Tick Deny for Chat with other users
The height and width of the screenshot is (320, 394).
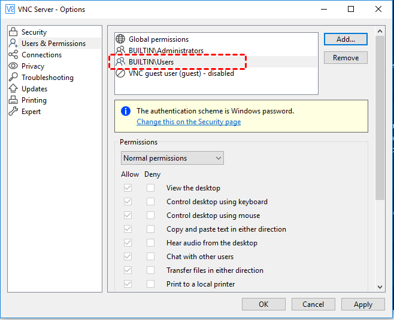click(x=151, y=257)
